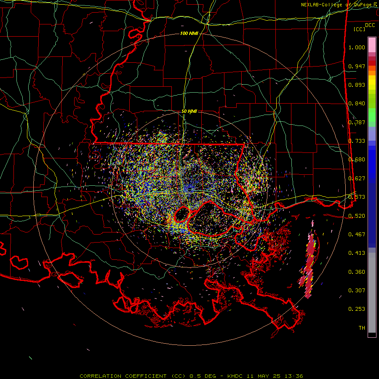Click the 100 NMI range ring label
Screen dimensions: 379x379
coord(189,33)
